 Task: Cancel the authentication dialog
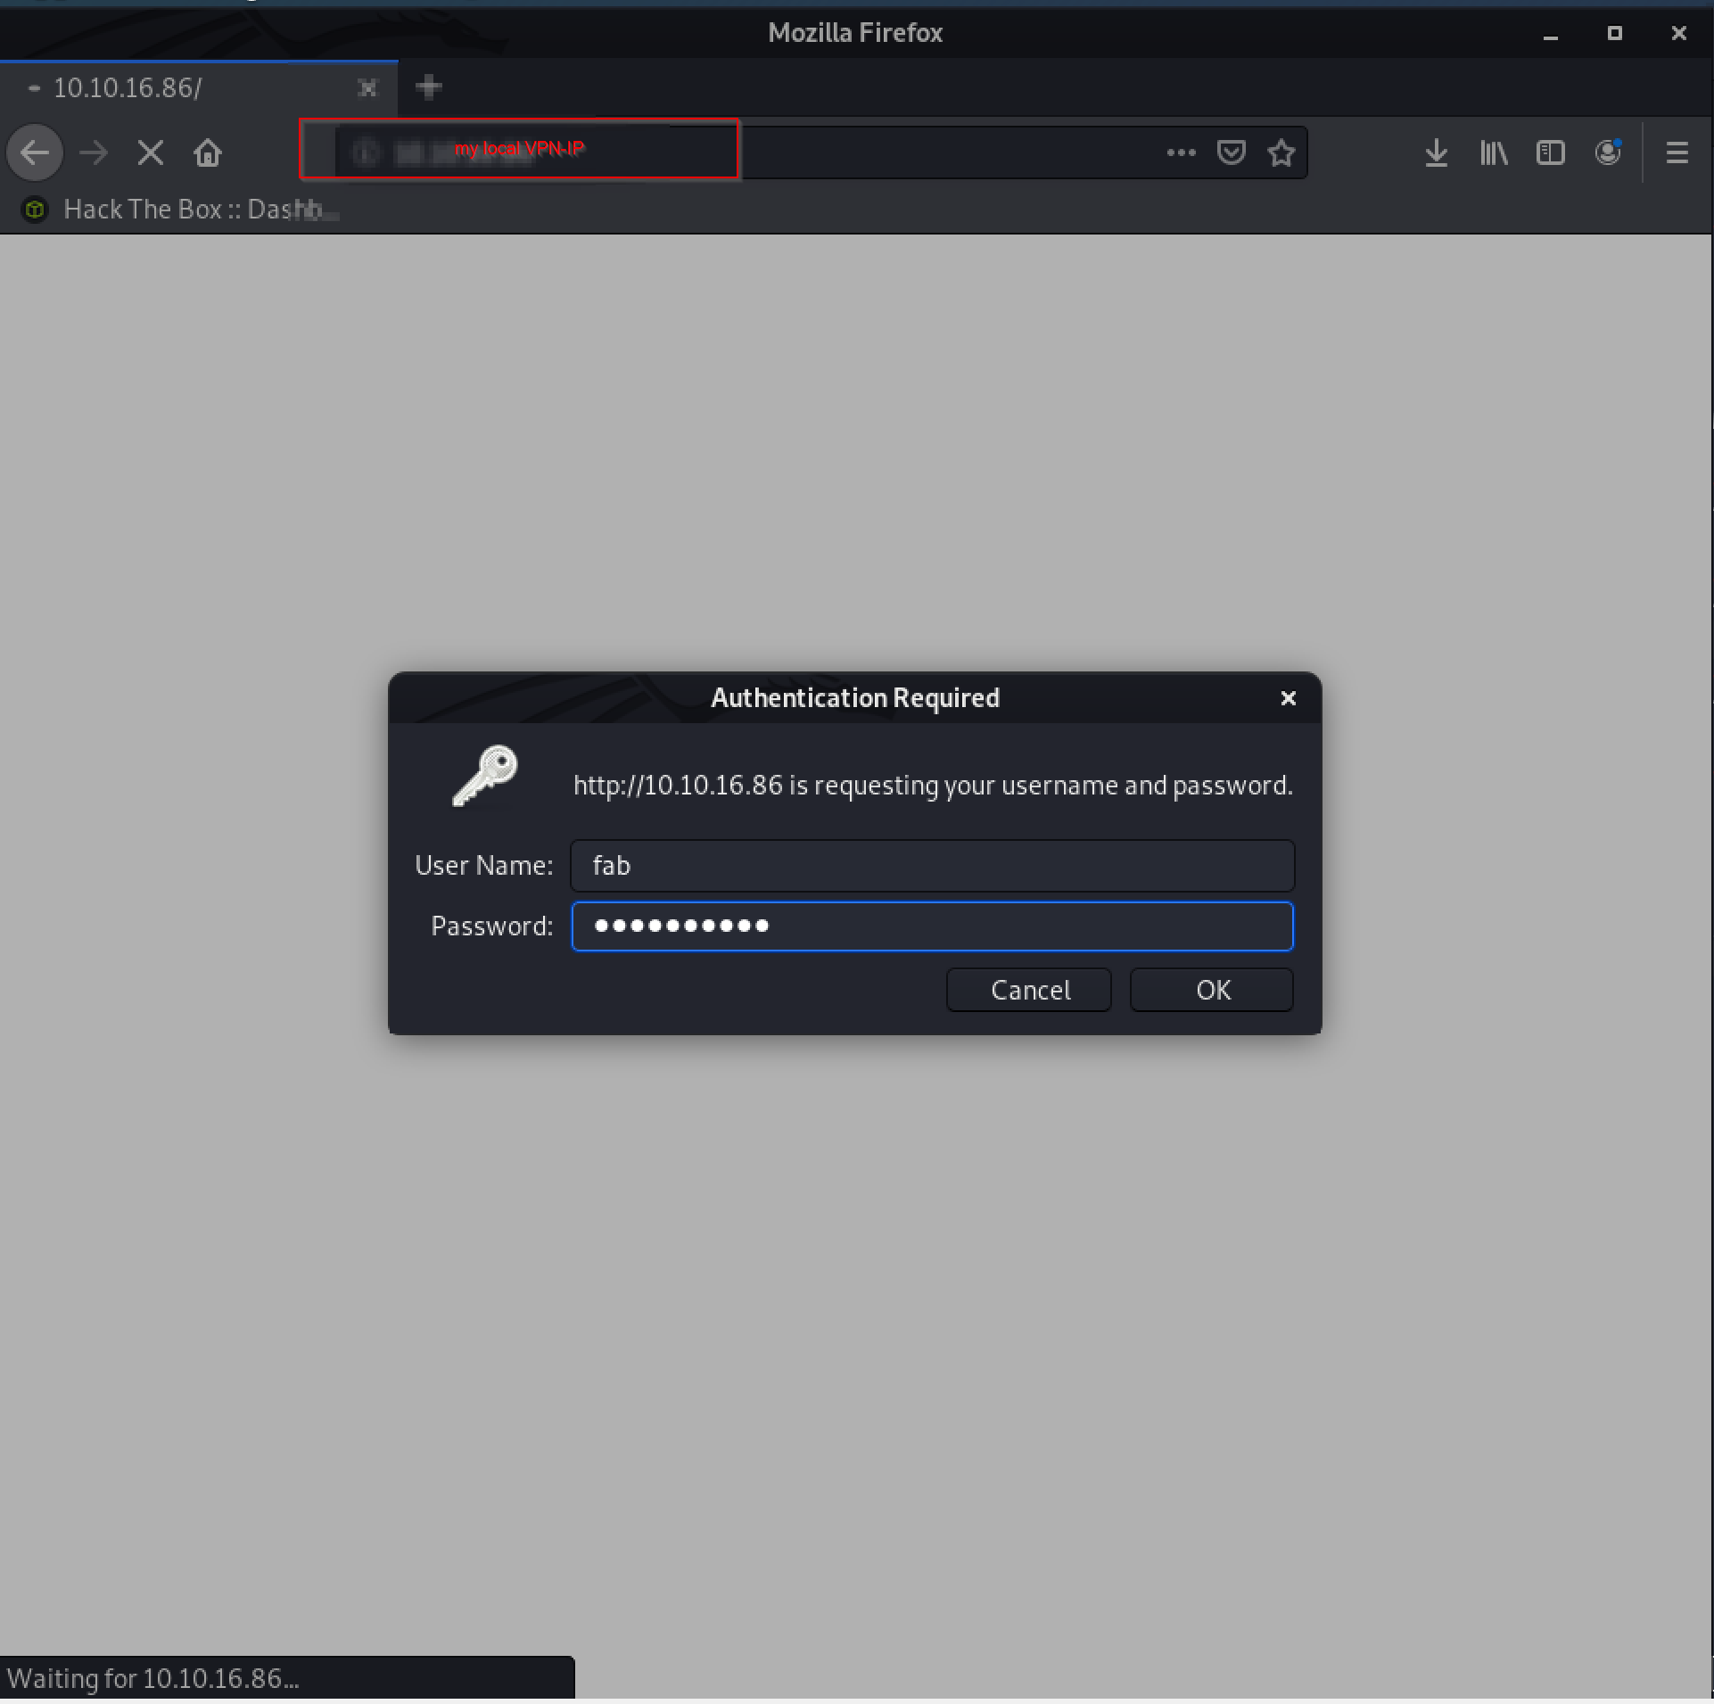coord(1029,990)
